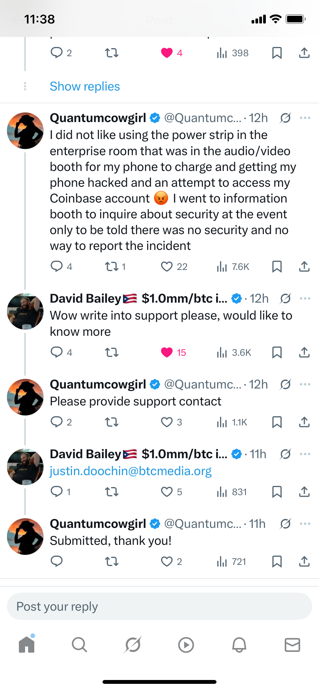Unlike David Bailey's 'Wow write into support' reply
Viewport: 319px width, 690px height.
(x=167, y=352)
